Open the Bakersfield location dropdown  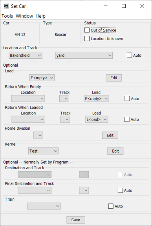click(26, 55)
